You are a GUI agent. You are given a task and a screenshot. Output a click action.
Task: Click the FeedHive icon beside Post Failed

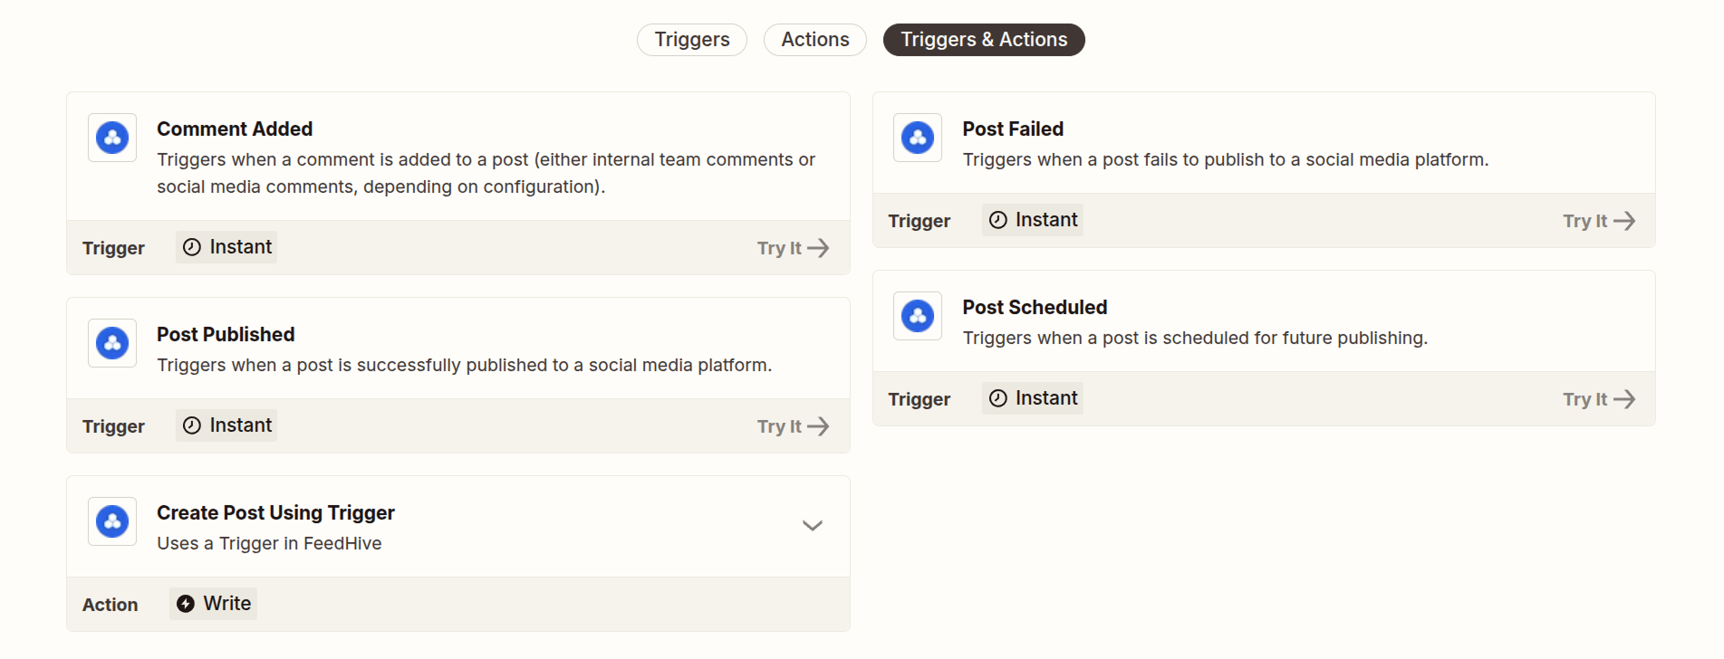point(918,138)
